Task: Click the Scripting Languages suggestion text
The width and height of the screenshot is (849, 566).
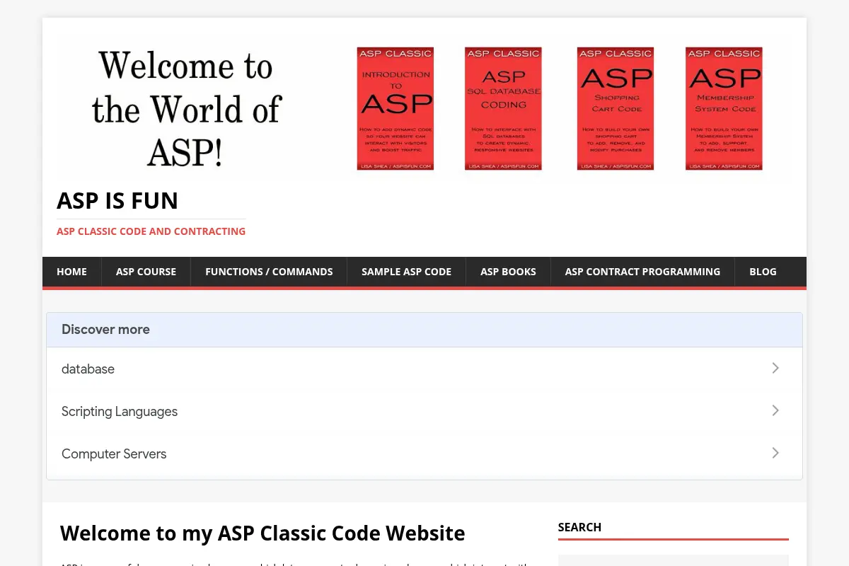Action: [120, 411]
